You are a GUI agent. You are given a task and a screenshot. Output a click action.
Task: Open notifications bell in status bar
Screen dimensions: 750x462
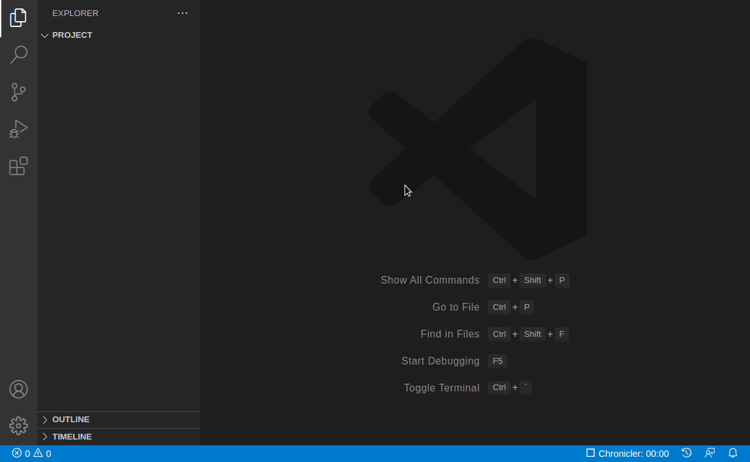[733, 453]
